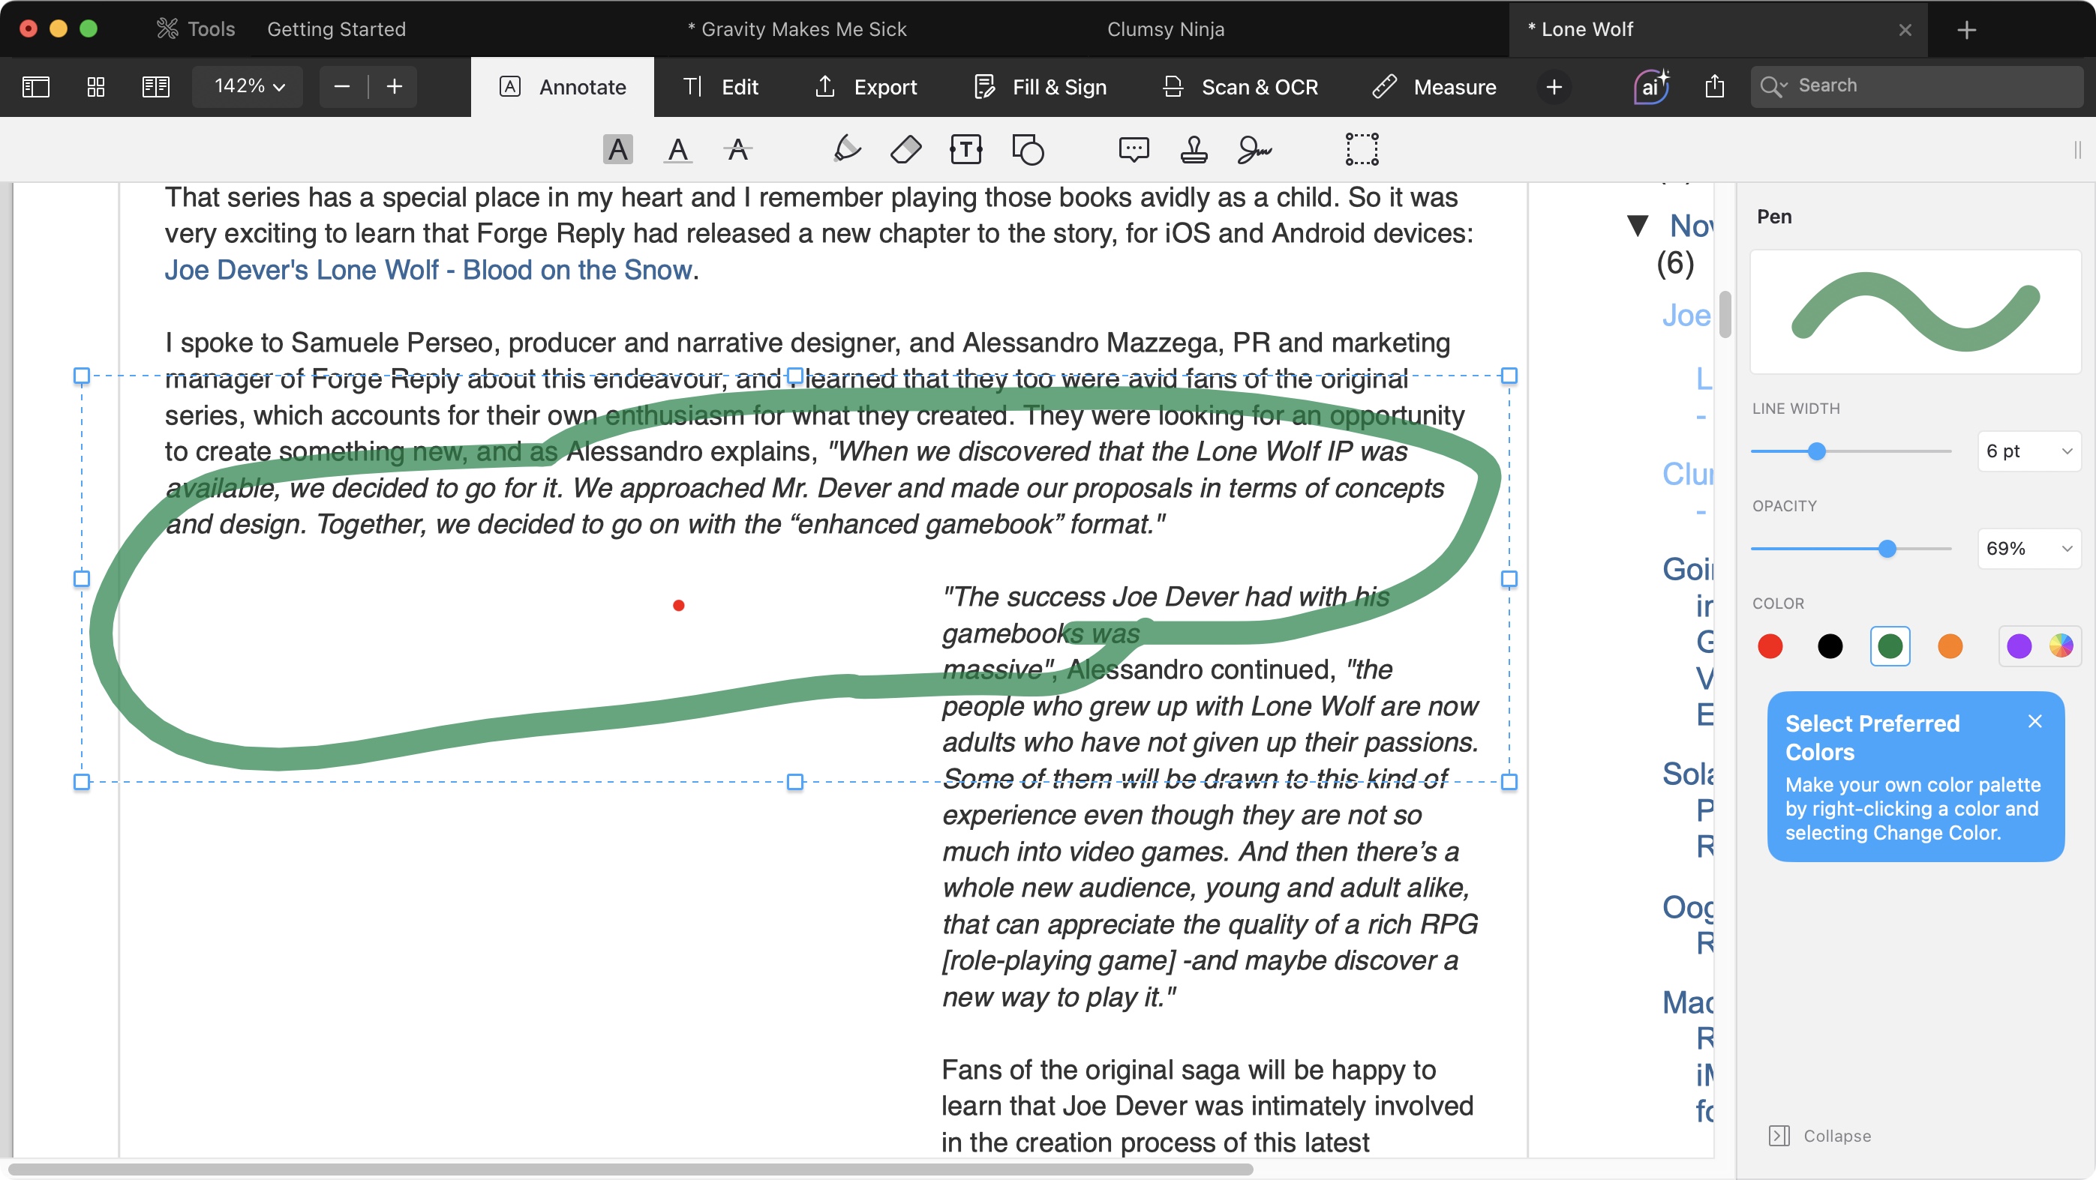This screenshot has height=1180, width=2096.
Task: Close the Select Preferred Colors tip
Action: coord(2034,721)
